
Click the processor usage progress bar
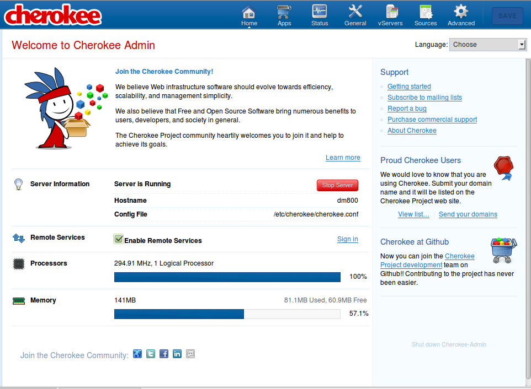[x=227, y=277]
